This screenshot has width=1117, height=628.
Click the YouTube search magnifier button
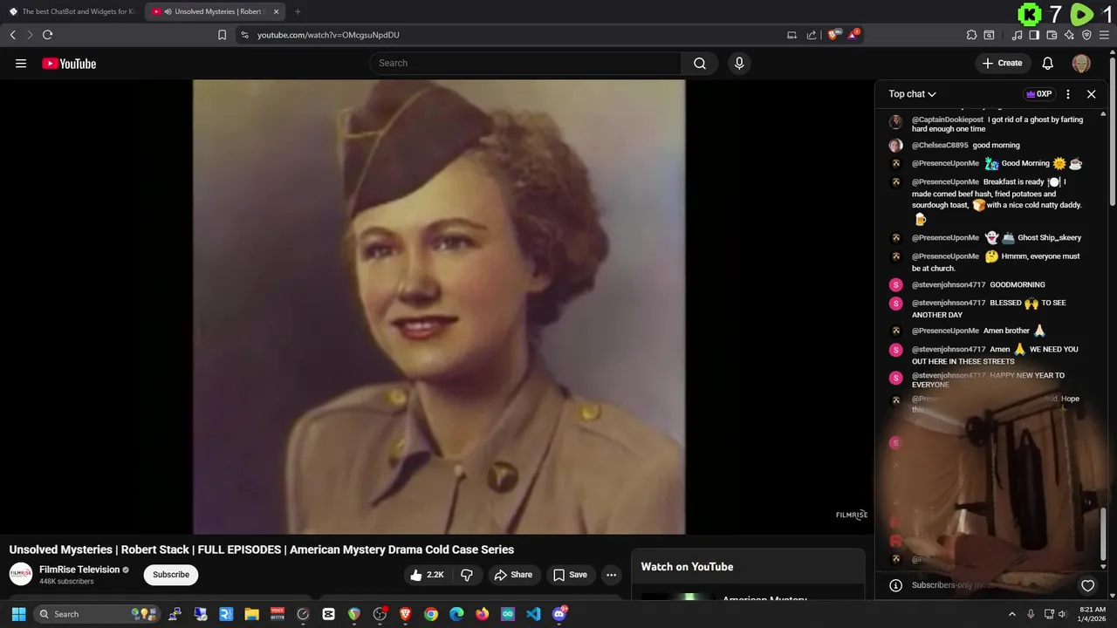pos(700,63)
